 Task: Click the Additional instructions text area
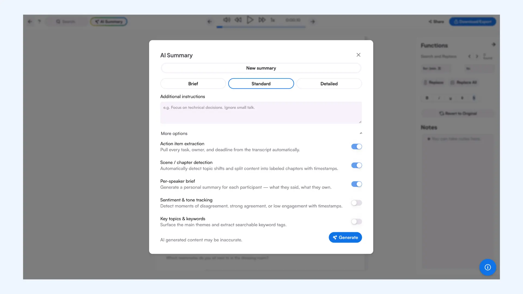tap(261, 113)
